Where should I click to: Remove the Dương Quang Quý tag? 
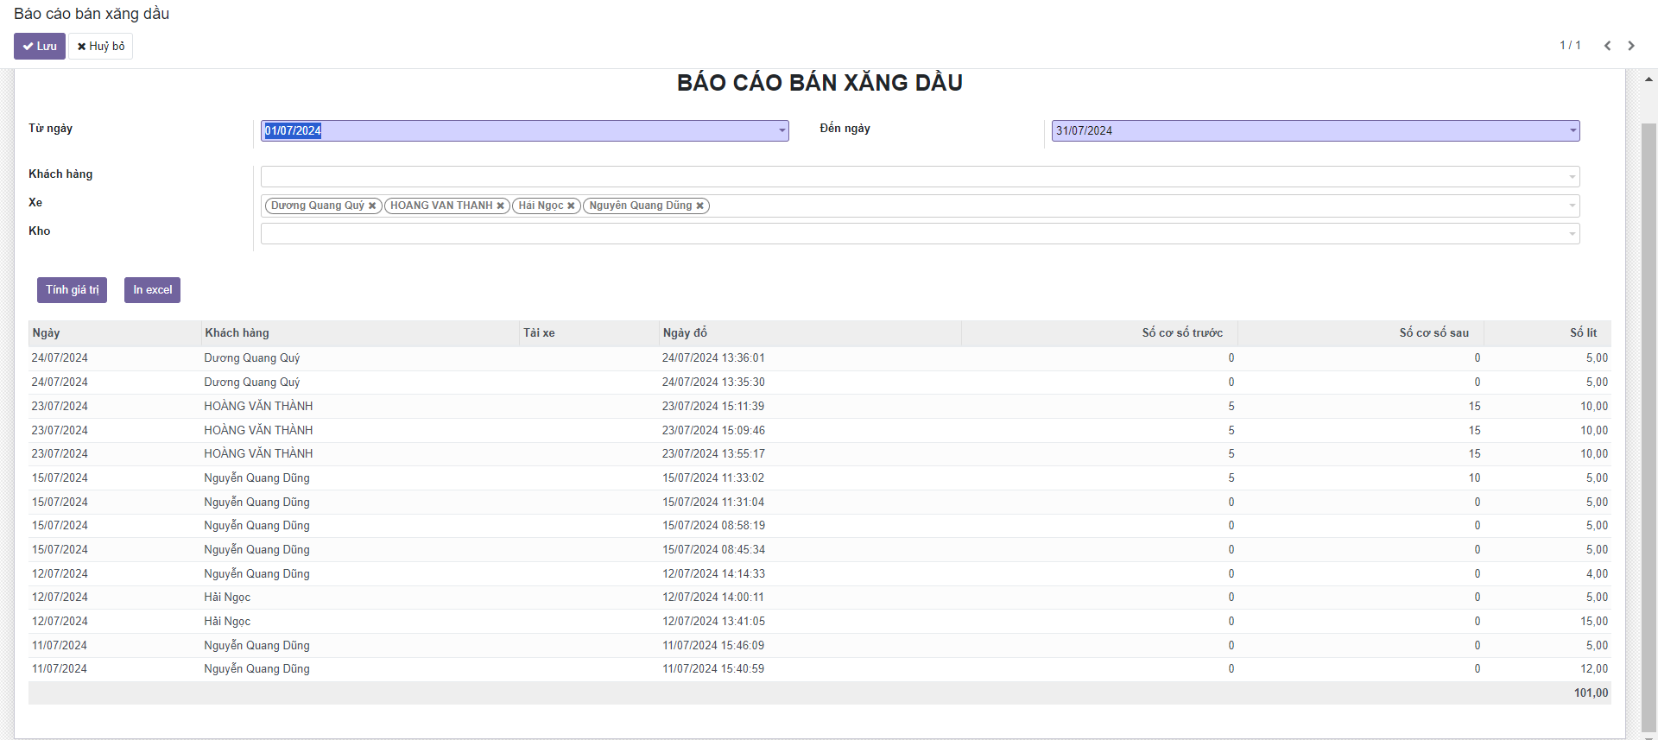point(372,206)
